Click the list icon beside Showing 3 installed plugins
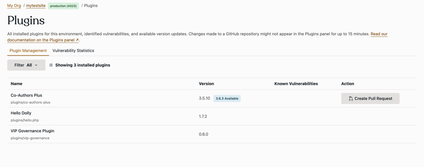Viewport: 424px width, 167px height. (x=51, y=65)
